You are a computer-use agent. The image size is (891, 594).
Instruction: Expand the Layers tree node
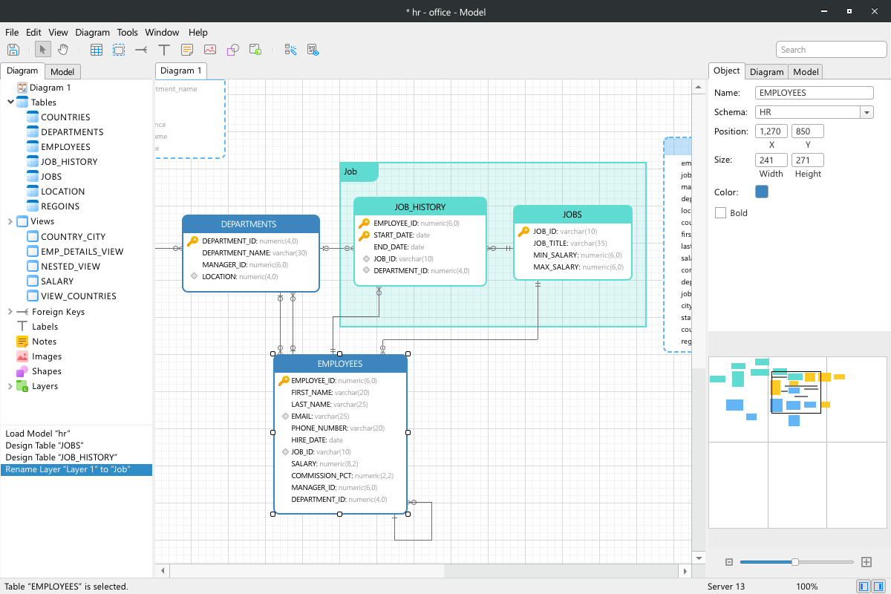tap(10, 386)
